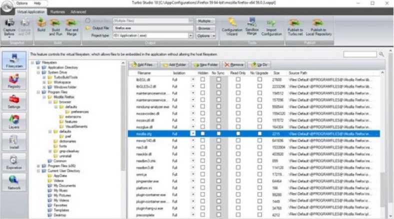Click the Add Files button
Screen dimensions: 394x219
(x=143, y=65)
